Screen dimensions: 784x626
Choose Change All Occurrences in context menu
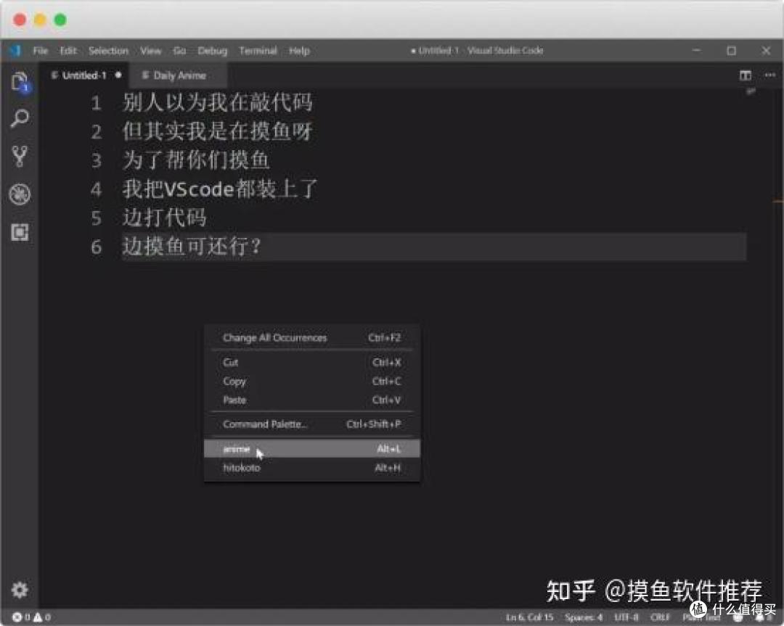[312, 338]
